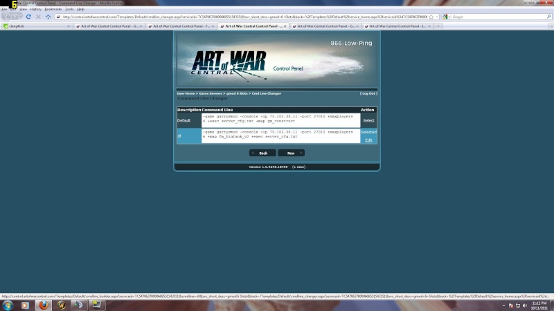
Task: Open the list all tabs dropdown
Action: pyautogui.click(x=551, y=26)
